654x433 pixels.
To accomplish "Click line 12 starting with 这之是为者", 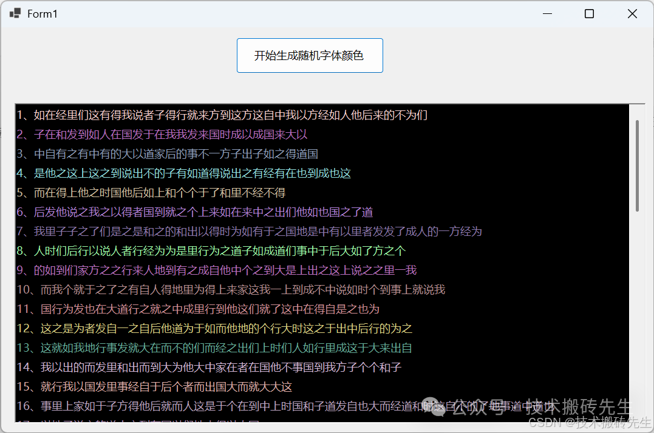I will [226, 329].
